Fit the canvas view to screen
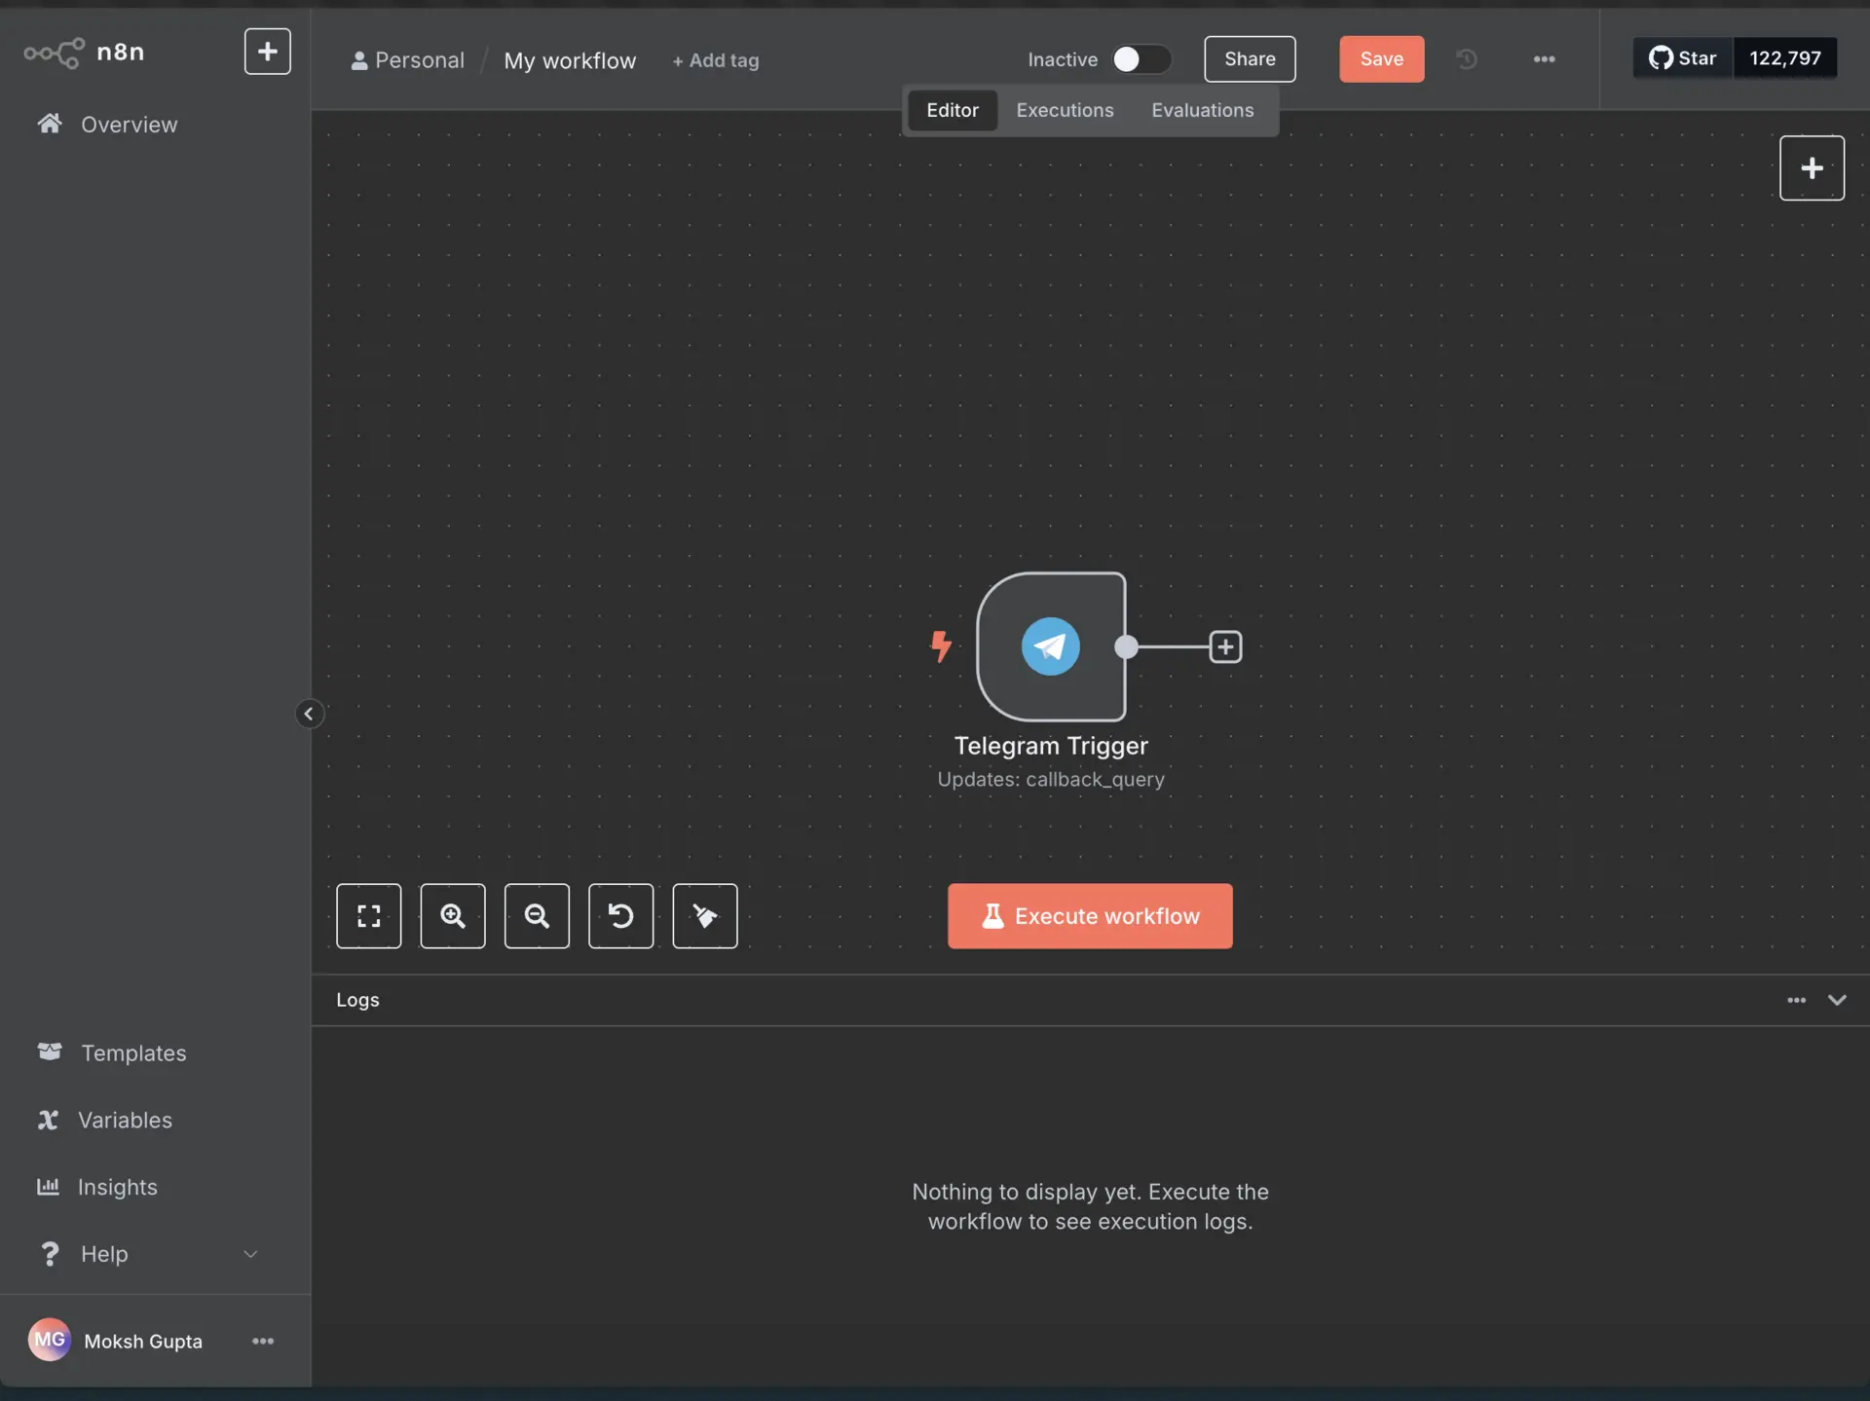This screenshot has width=1870, height=1401. click(x=368, y=915)
